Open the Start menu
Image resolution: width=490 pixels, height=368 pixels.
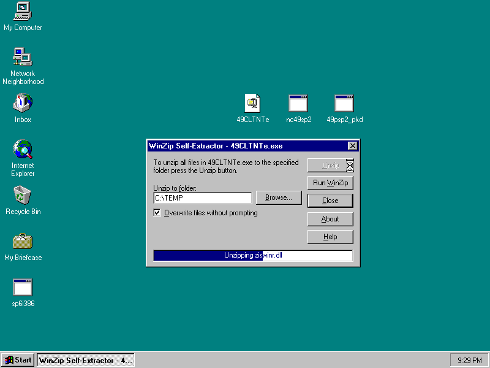[x=18, y=360]
